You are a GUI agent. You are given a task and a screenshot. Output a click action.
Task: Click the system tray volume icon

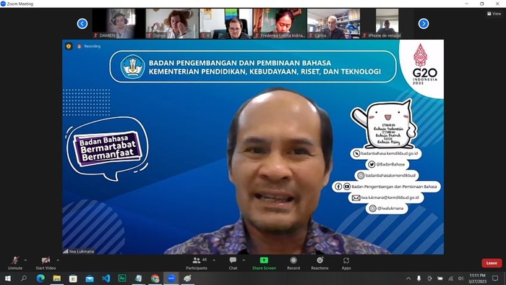tap(460, 278)
